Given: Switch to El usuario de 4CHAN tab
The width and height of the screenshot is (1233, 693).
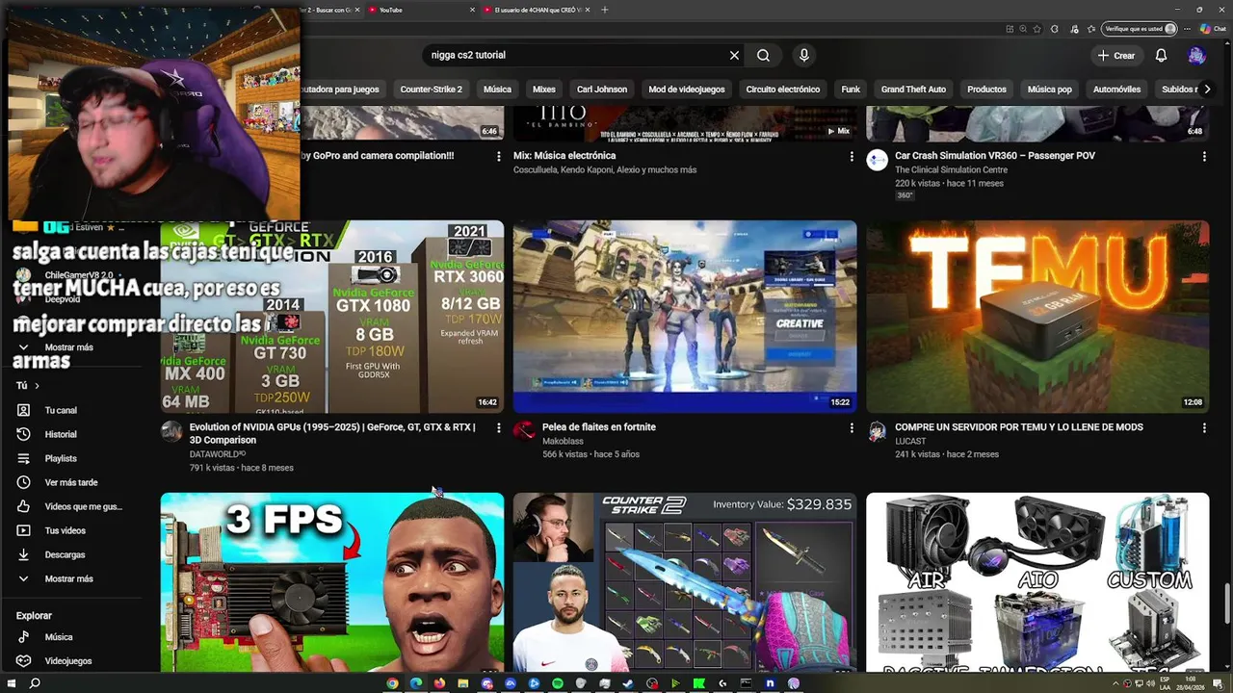Looking at the screenshot, I should point(535,10).
